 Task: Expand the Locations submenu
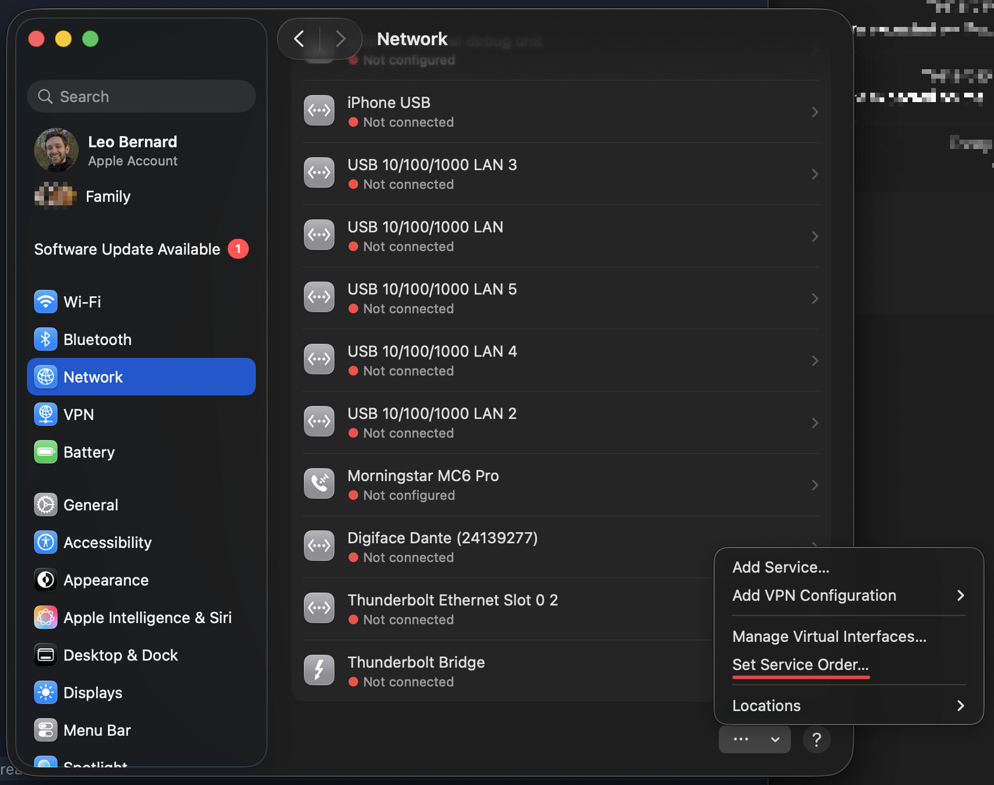960,706
